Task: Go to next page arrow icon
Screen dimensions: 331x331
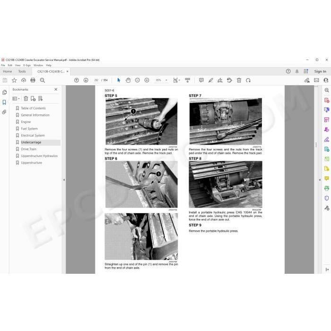Action: tap(86, 80)
